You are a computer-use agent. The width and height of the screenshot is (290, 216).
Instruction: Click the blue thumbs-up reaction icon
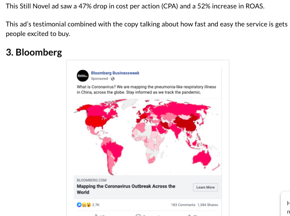[x=79, y=205]
